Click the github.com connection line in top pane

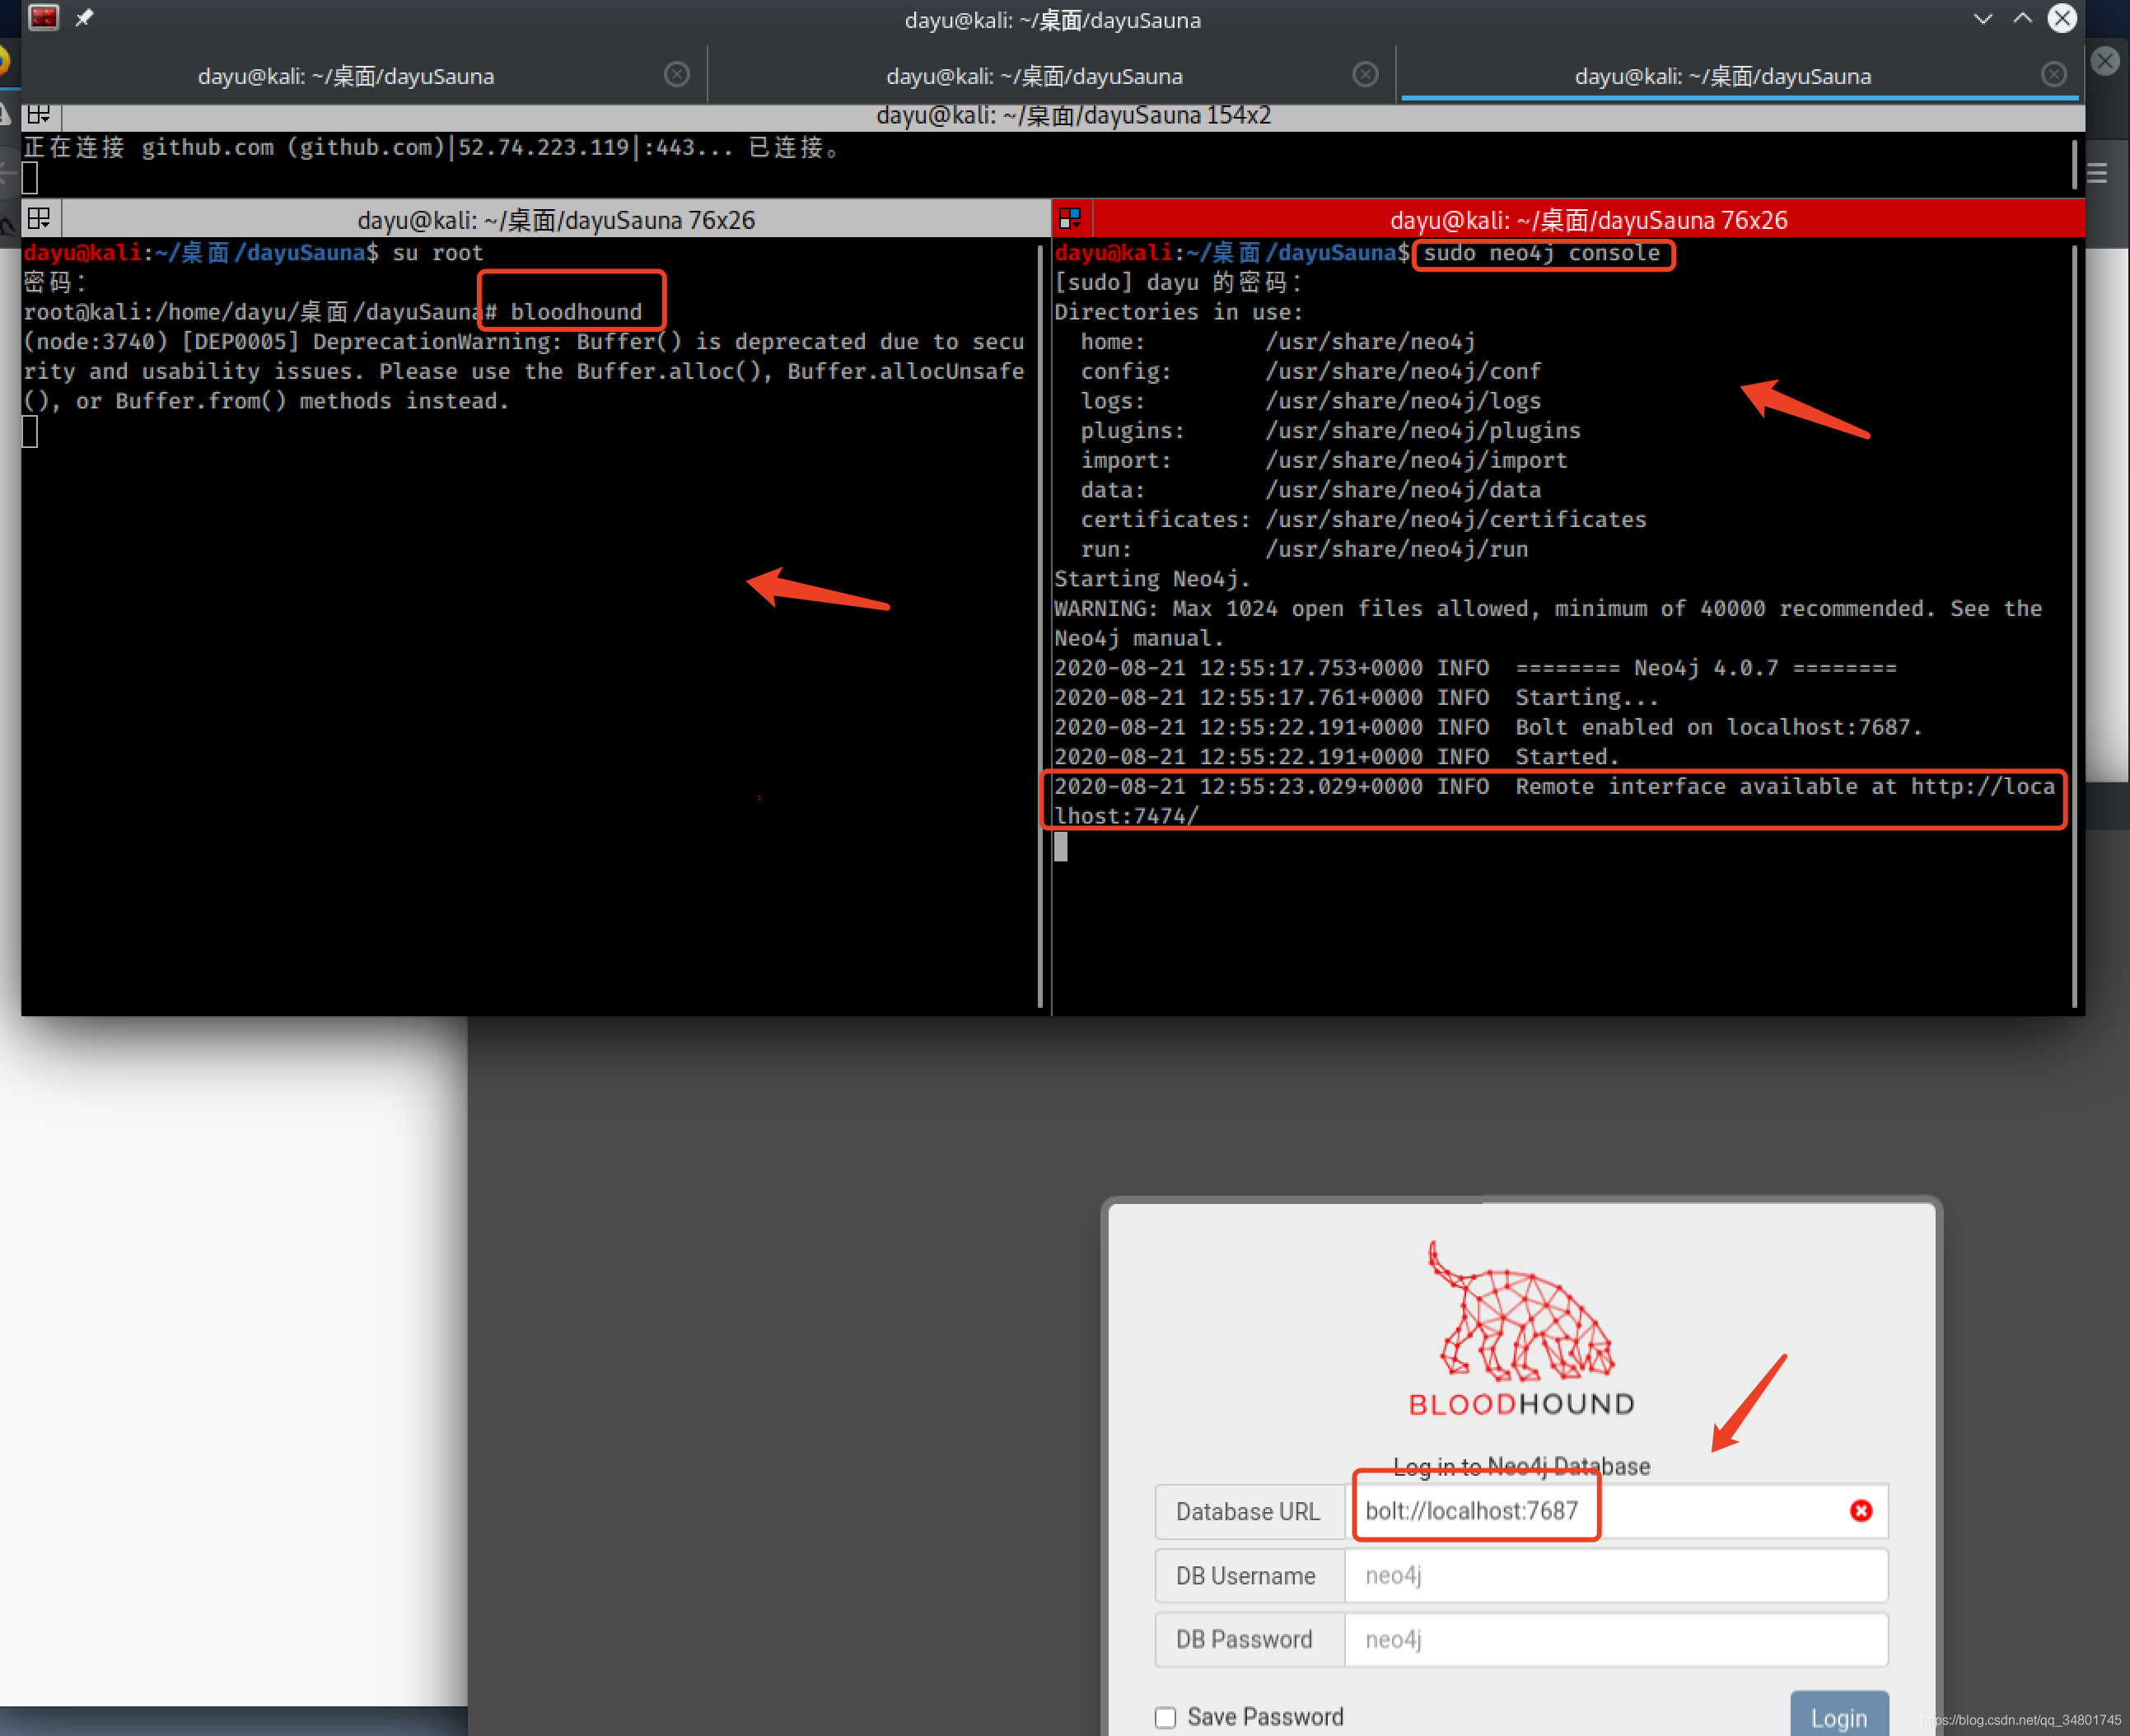pos(434,148)
